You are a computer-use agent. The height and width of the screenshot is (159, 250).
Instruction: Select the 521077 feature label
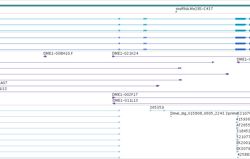[x=243, y=137]
